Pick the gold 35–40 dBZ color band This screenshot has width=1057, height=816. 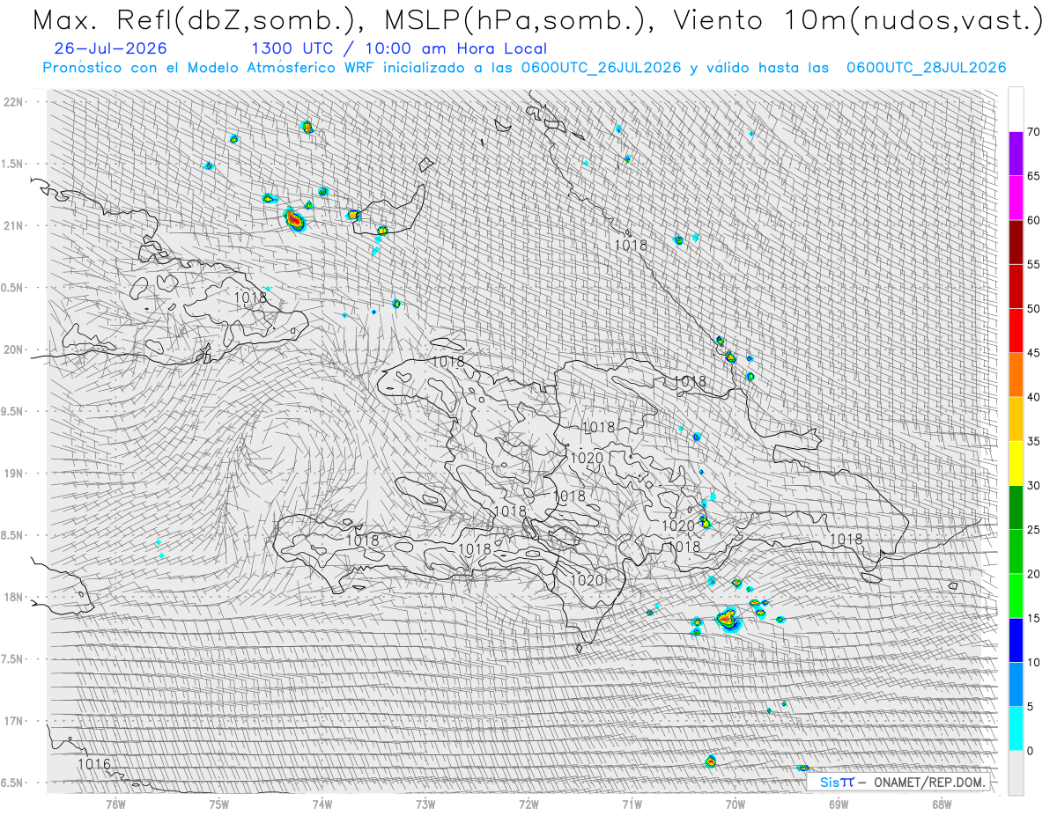tap(1016, 419)
